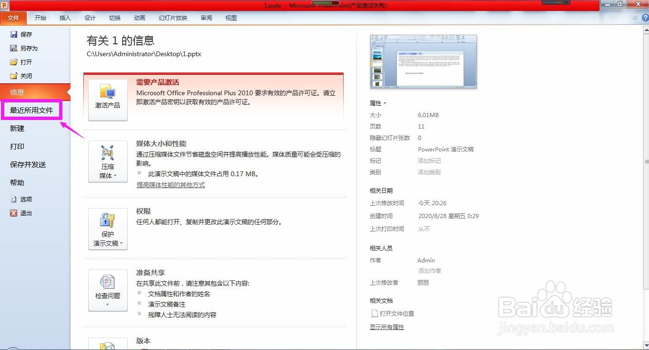Click the 显示所有属性 link
Screen dimensions: 649x350
pos(387,327)
